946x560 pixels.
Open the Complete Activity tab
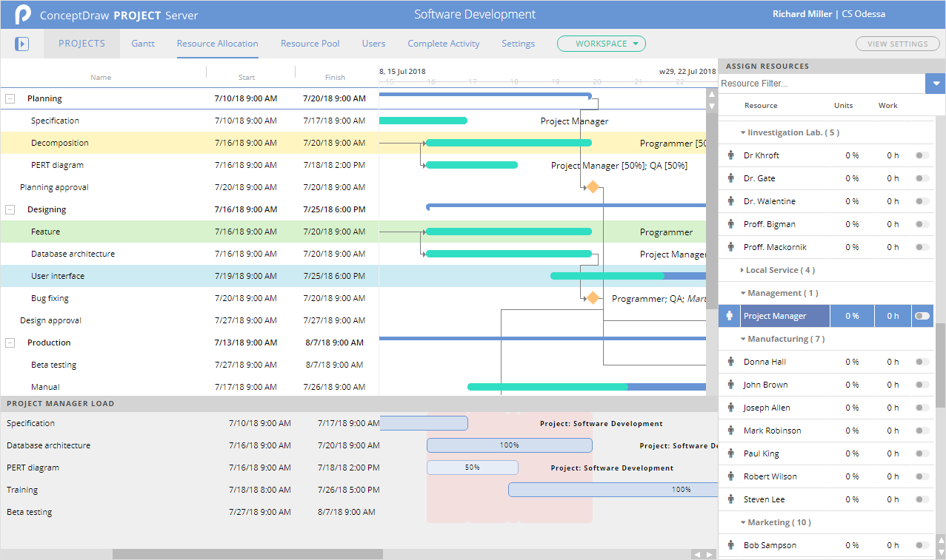click(444, 44)
